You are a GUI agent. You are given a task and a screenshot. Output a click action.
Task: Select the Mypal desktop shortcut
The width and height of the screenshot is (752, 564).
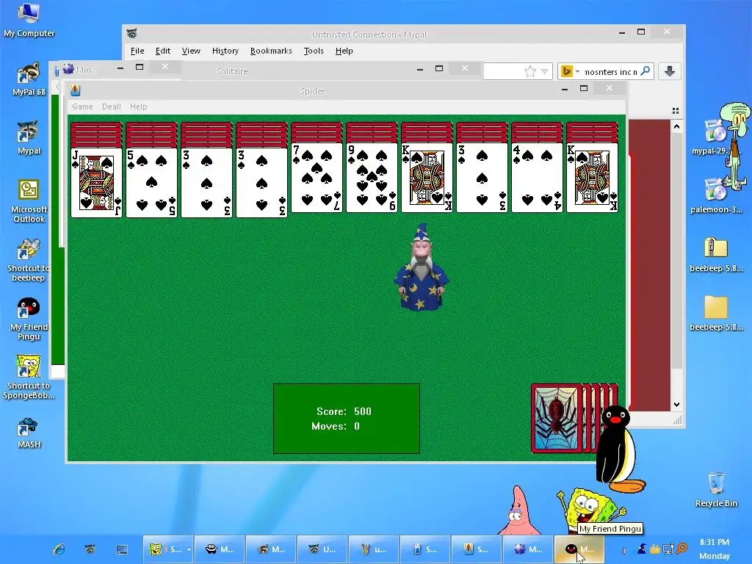tap(29, 137)
